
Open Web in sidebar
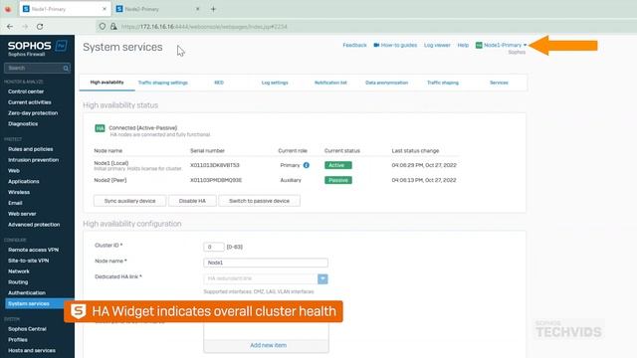(x=14, y=171)
